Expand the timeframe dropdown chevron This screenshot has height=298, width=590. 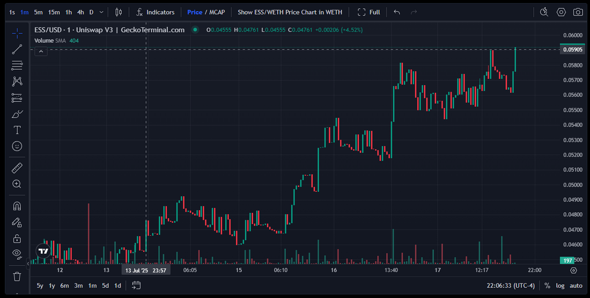point(101,12)
